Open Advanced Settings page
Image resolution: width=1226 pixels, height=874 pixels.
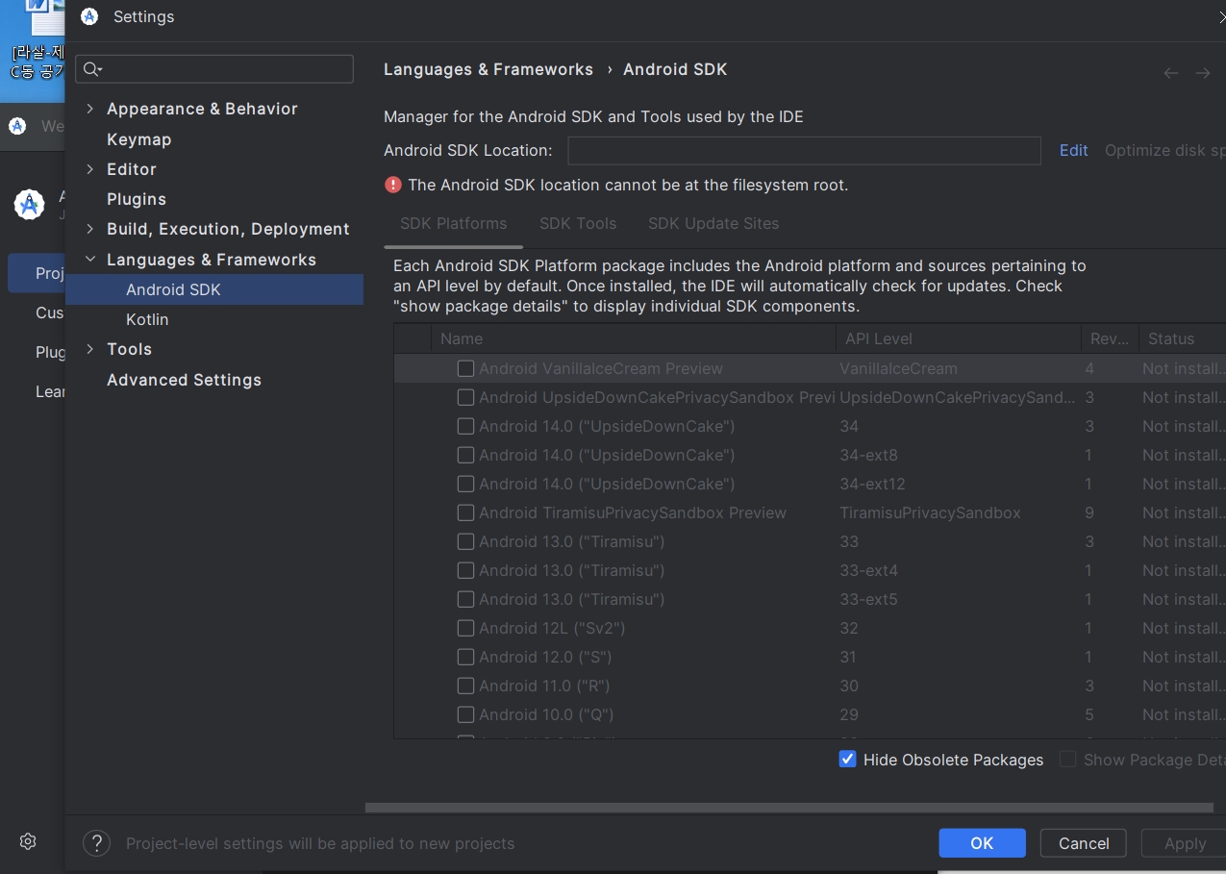(x=184, y=380)
